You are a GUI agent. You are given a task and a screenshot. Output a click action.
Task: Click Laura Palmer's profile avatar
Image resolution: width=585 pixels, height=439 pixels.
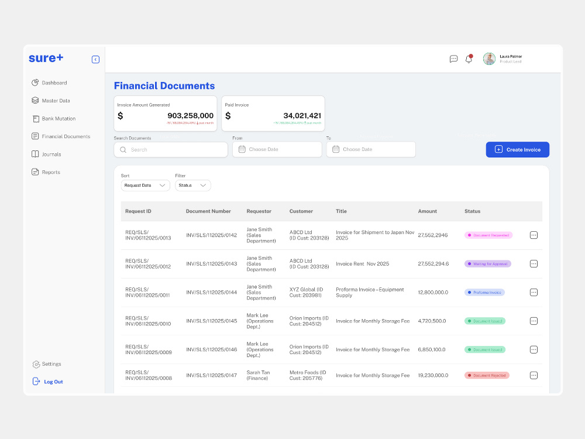489,59
